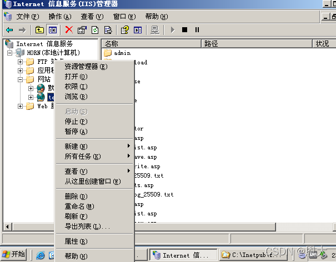Viewport: 336px width, 262px height.
Task: Expand the selected website node
Action: pos(31,97)
